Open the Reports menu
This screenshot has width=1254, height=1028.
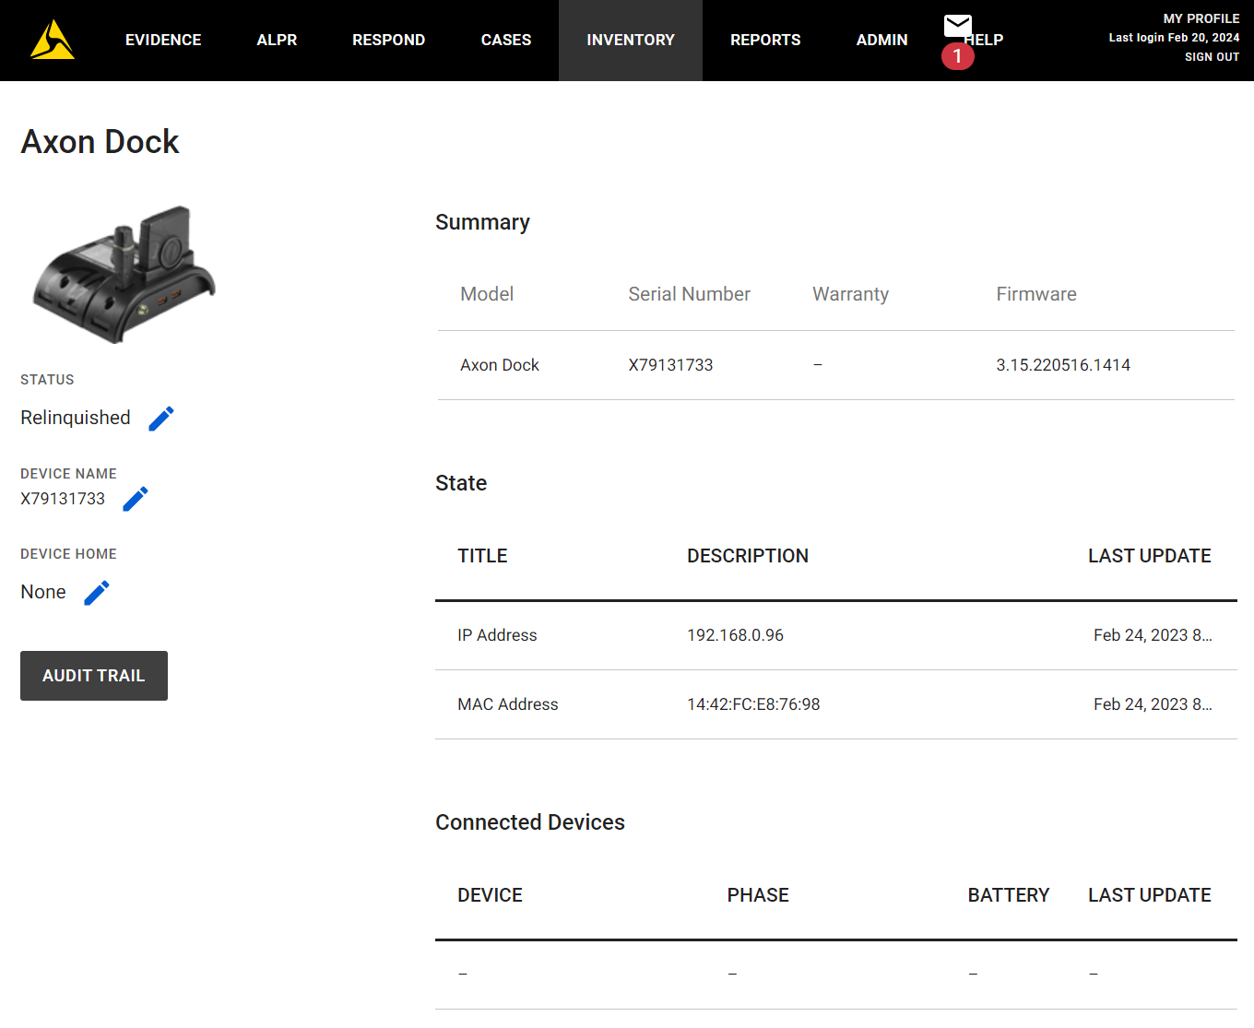pos(764,41)
